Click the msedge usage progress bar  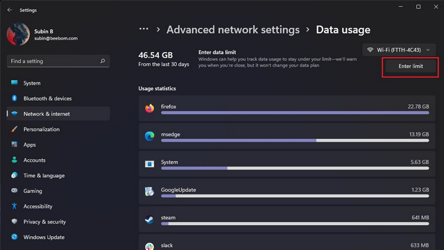[x=295, y=140]
